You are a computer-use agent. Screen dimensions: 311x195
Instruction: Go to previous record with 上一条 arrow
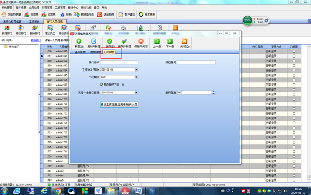click(x=157, y=41)
